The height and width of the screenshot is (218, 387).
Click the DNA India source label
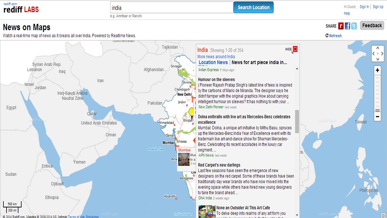click(x=205, y=198)
